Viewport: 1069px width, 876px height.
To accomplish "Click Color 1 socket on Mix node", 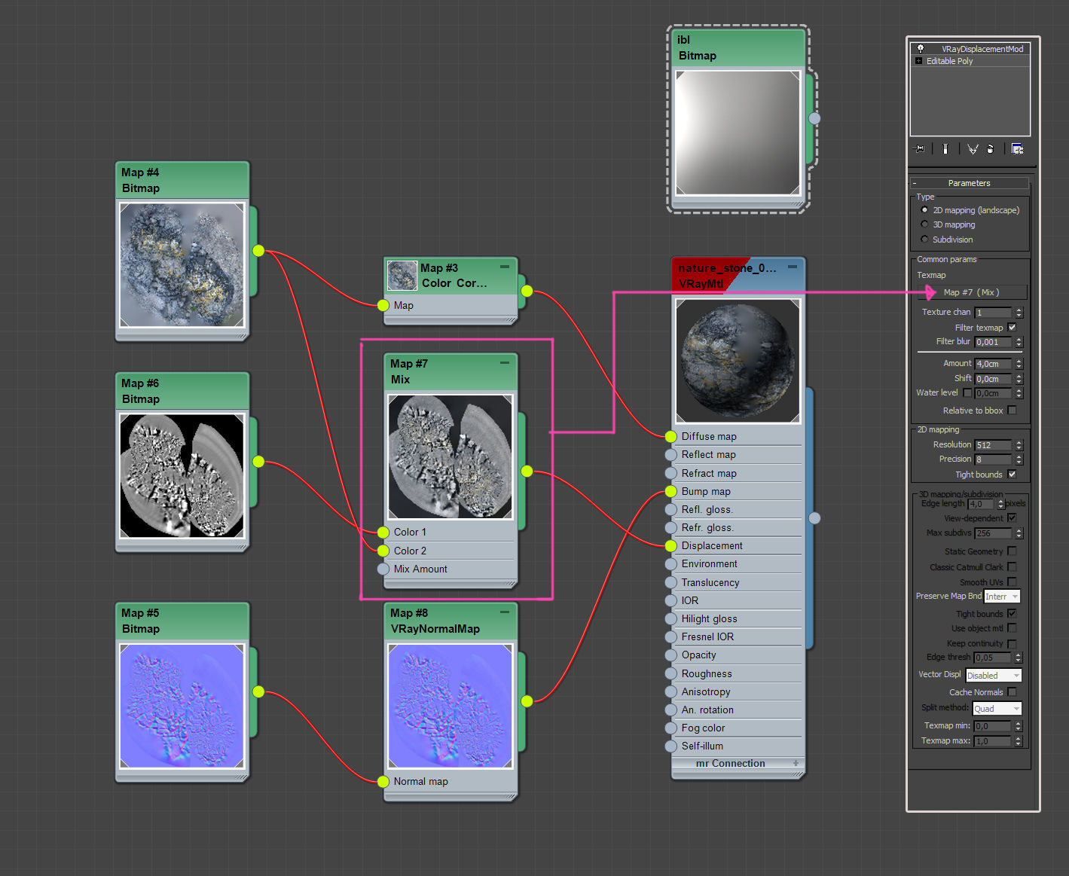I will click(383, 532).
